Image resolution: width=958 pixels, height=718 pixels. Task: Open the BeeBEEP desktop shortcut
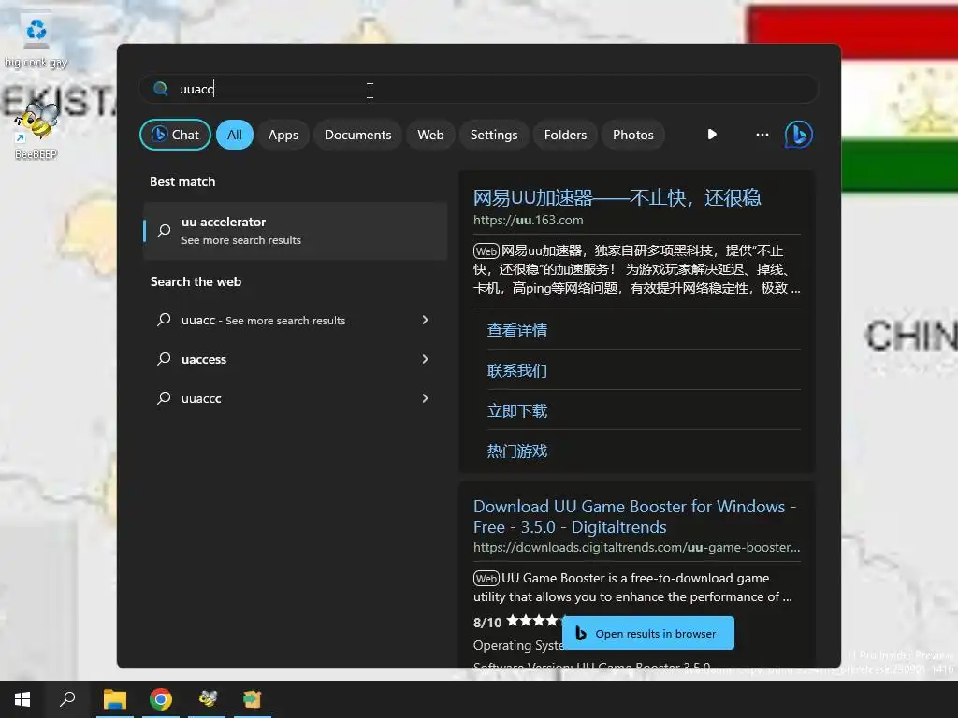point(36,131)
